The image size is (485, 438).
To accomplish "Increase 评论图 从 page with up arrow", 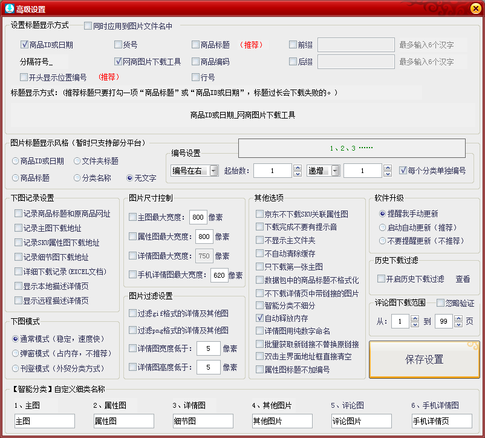I will tap(415, 318).
